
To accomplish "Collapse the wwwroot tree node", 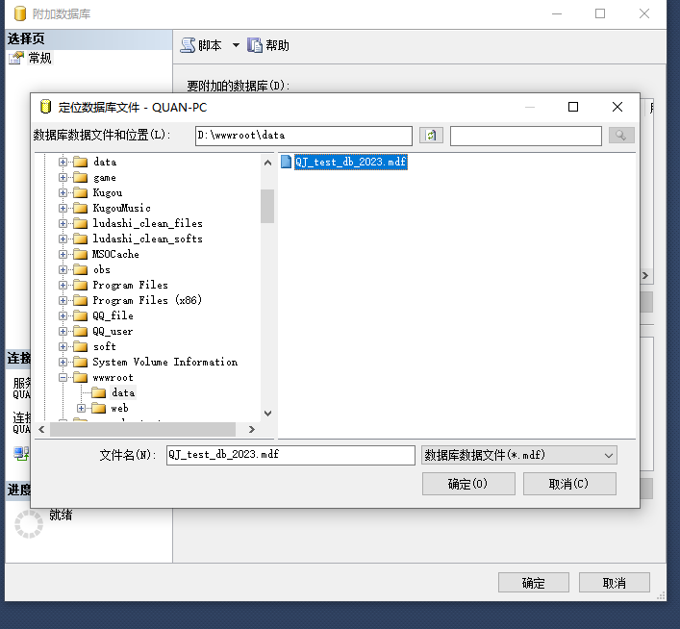I will 63,378.
